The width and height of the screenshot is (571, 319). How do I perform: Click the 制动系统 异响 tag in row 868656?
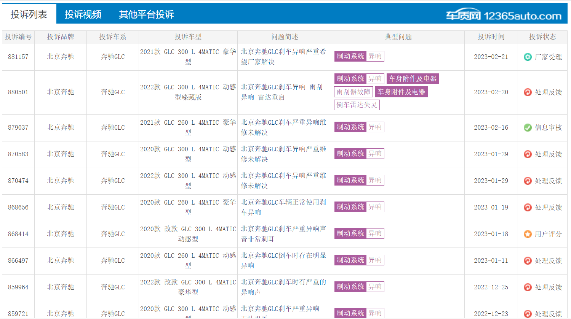point(359,207)
